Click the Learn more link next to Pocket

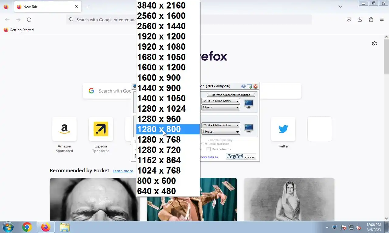123,171
